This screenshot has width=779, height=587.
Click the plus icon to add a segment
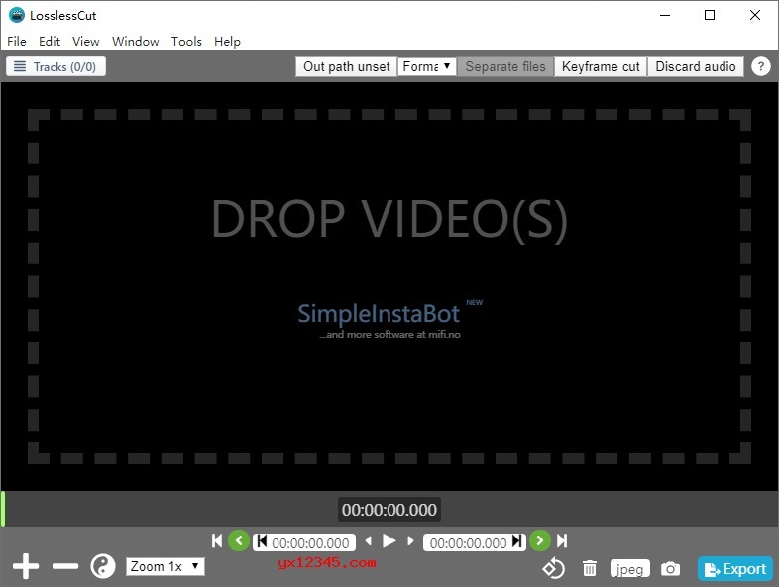click(26, 566)
